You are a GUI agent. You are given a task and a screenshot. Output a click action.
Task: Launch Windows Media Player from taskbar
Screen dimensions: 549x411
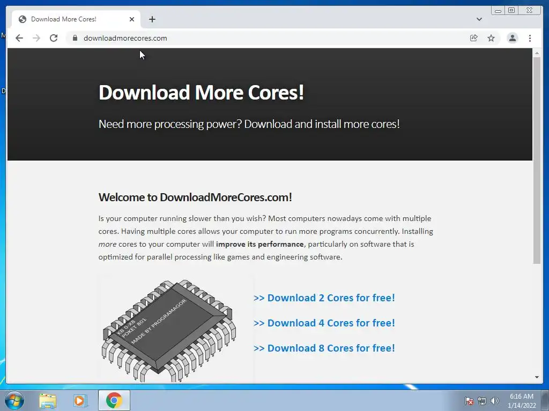(80, 400)
